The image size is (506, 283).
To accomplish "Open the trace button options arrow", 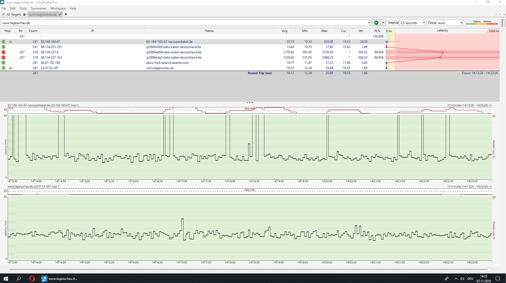I will coord(383,23).
